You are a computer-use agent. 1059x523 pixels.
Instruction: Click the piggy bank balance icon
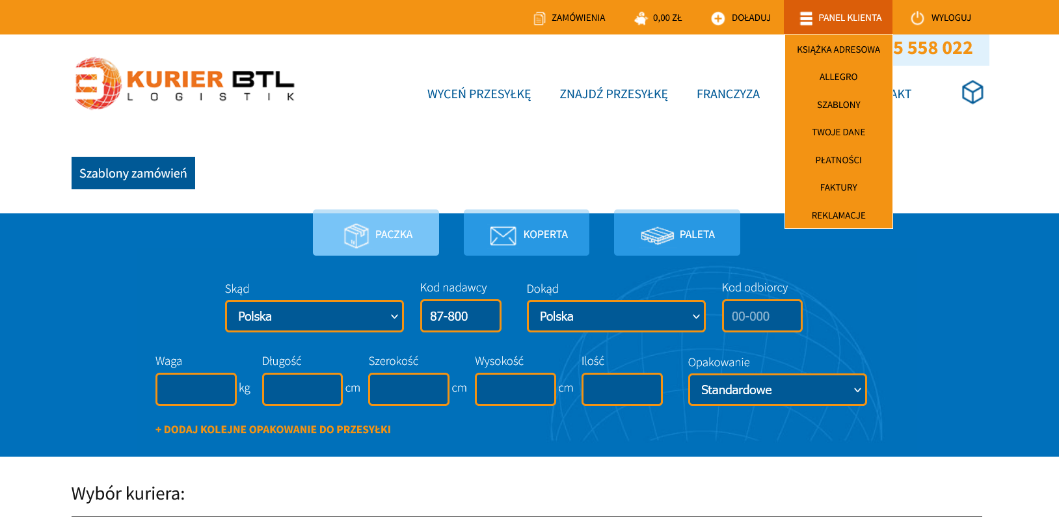tap(641, 18)
